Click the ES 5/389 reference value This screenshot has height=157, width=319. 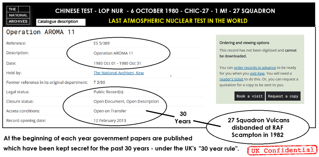click(x=102, y=43)
